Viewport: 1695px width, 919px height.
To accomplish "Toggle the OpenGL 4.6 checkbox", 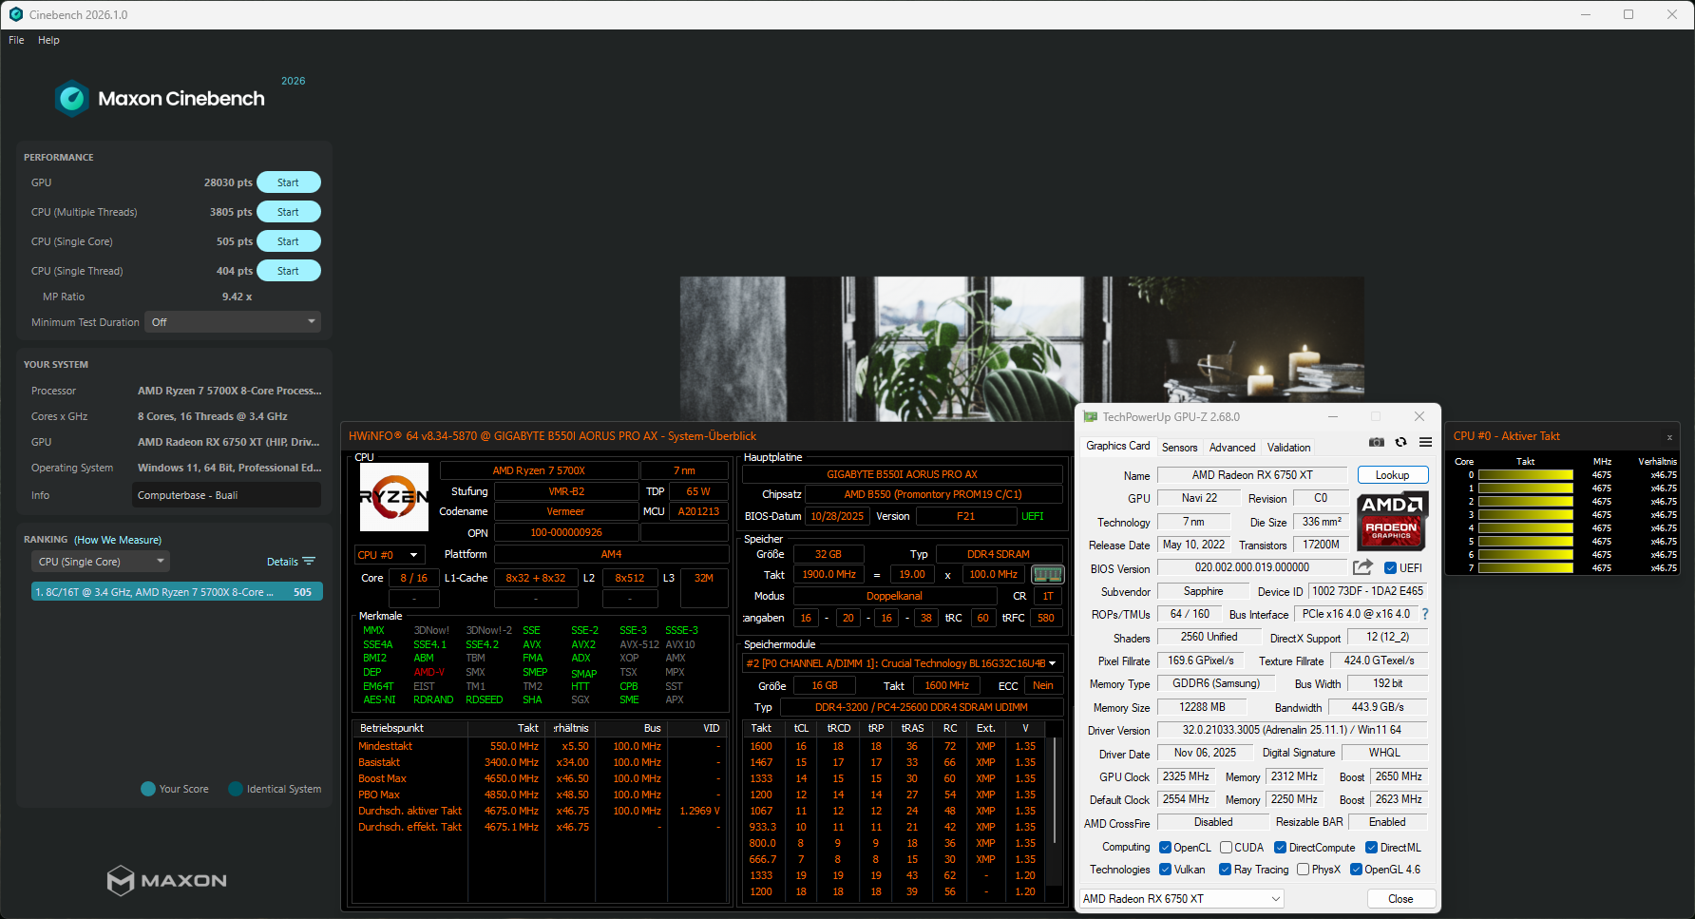I will point(1356,870).
